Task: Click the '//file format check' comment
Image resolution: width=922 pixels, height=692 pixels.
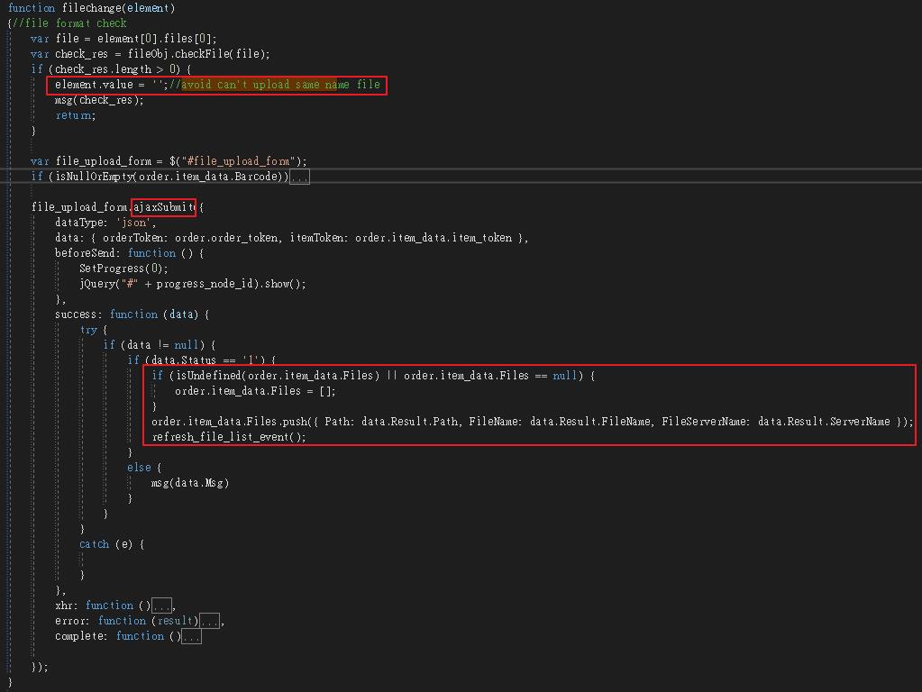Action: 69,23
